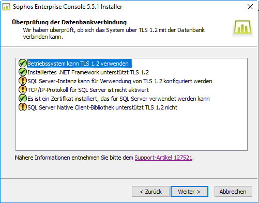The height and width of the screenshot is (203, 259).
Task: Cancel installation with the Abbrechen button
Action: (x=233, y=192)
